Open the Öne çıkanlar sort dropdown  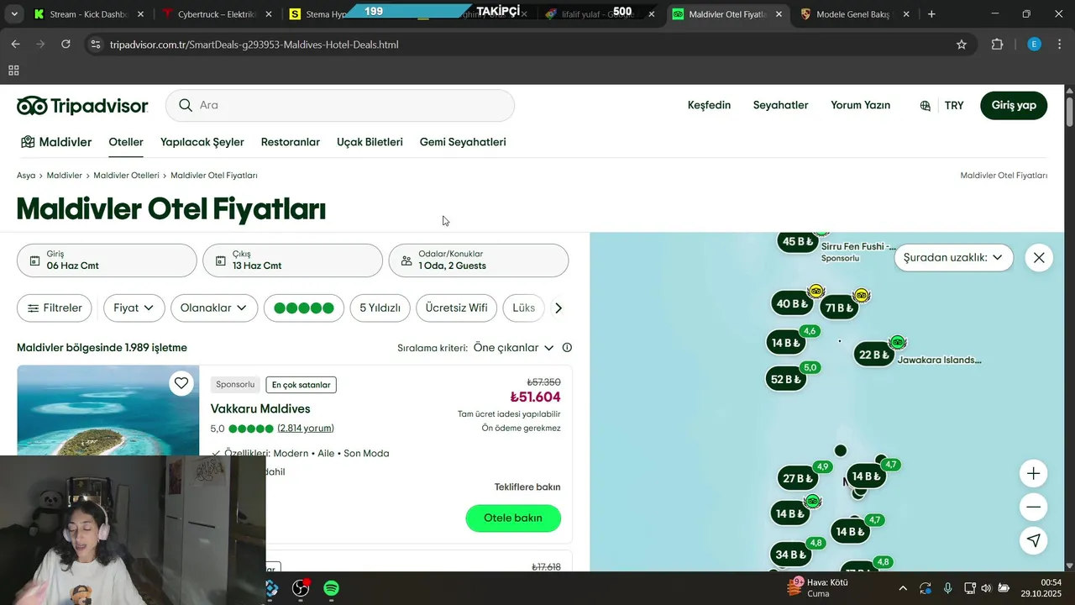pos(513,348)
